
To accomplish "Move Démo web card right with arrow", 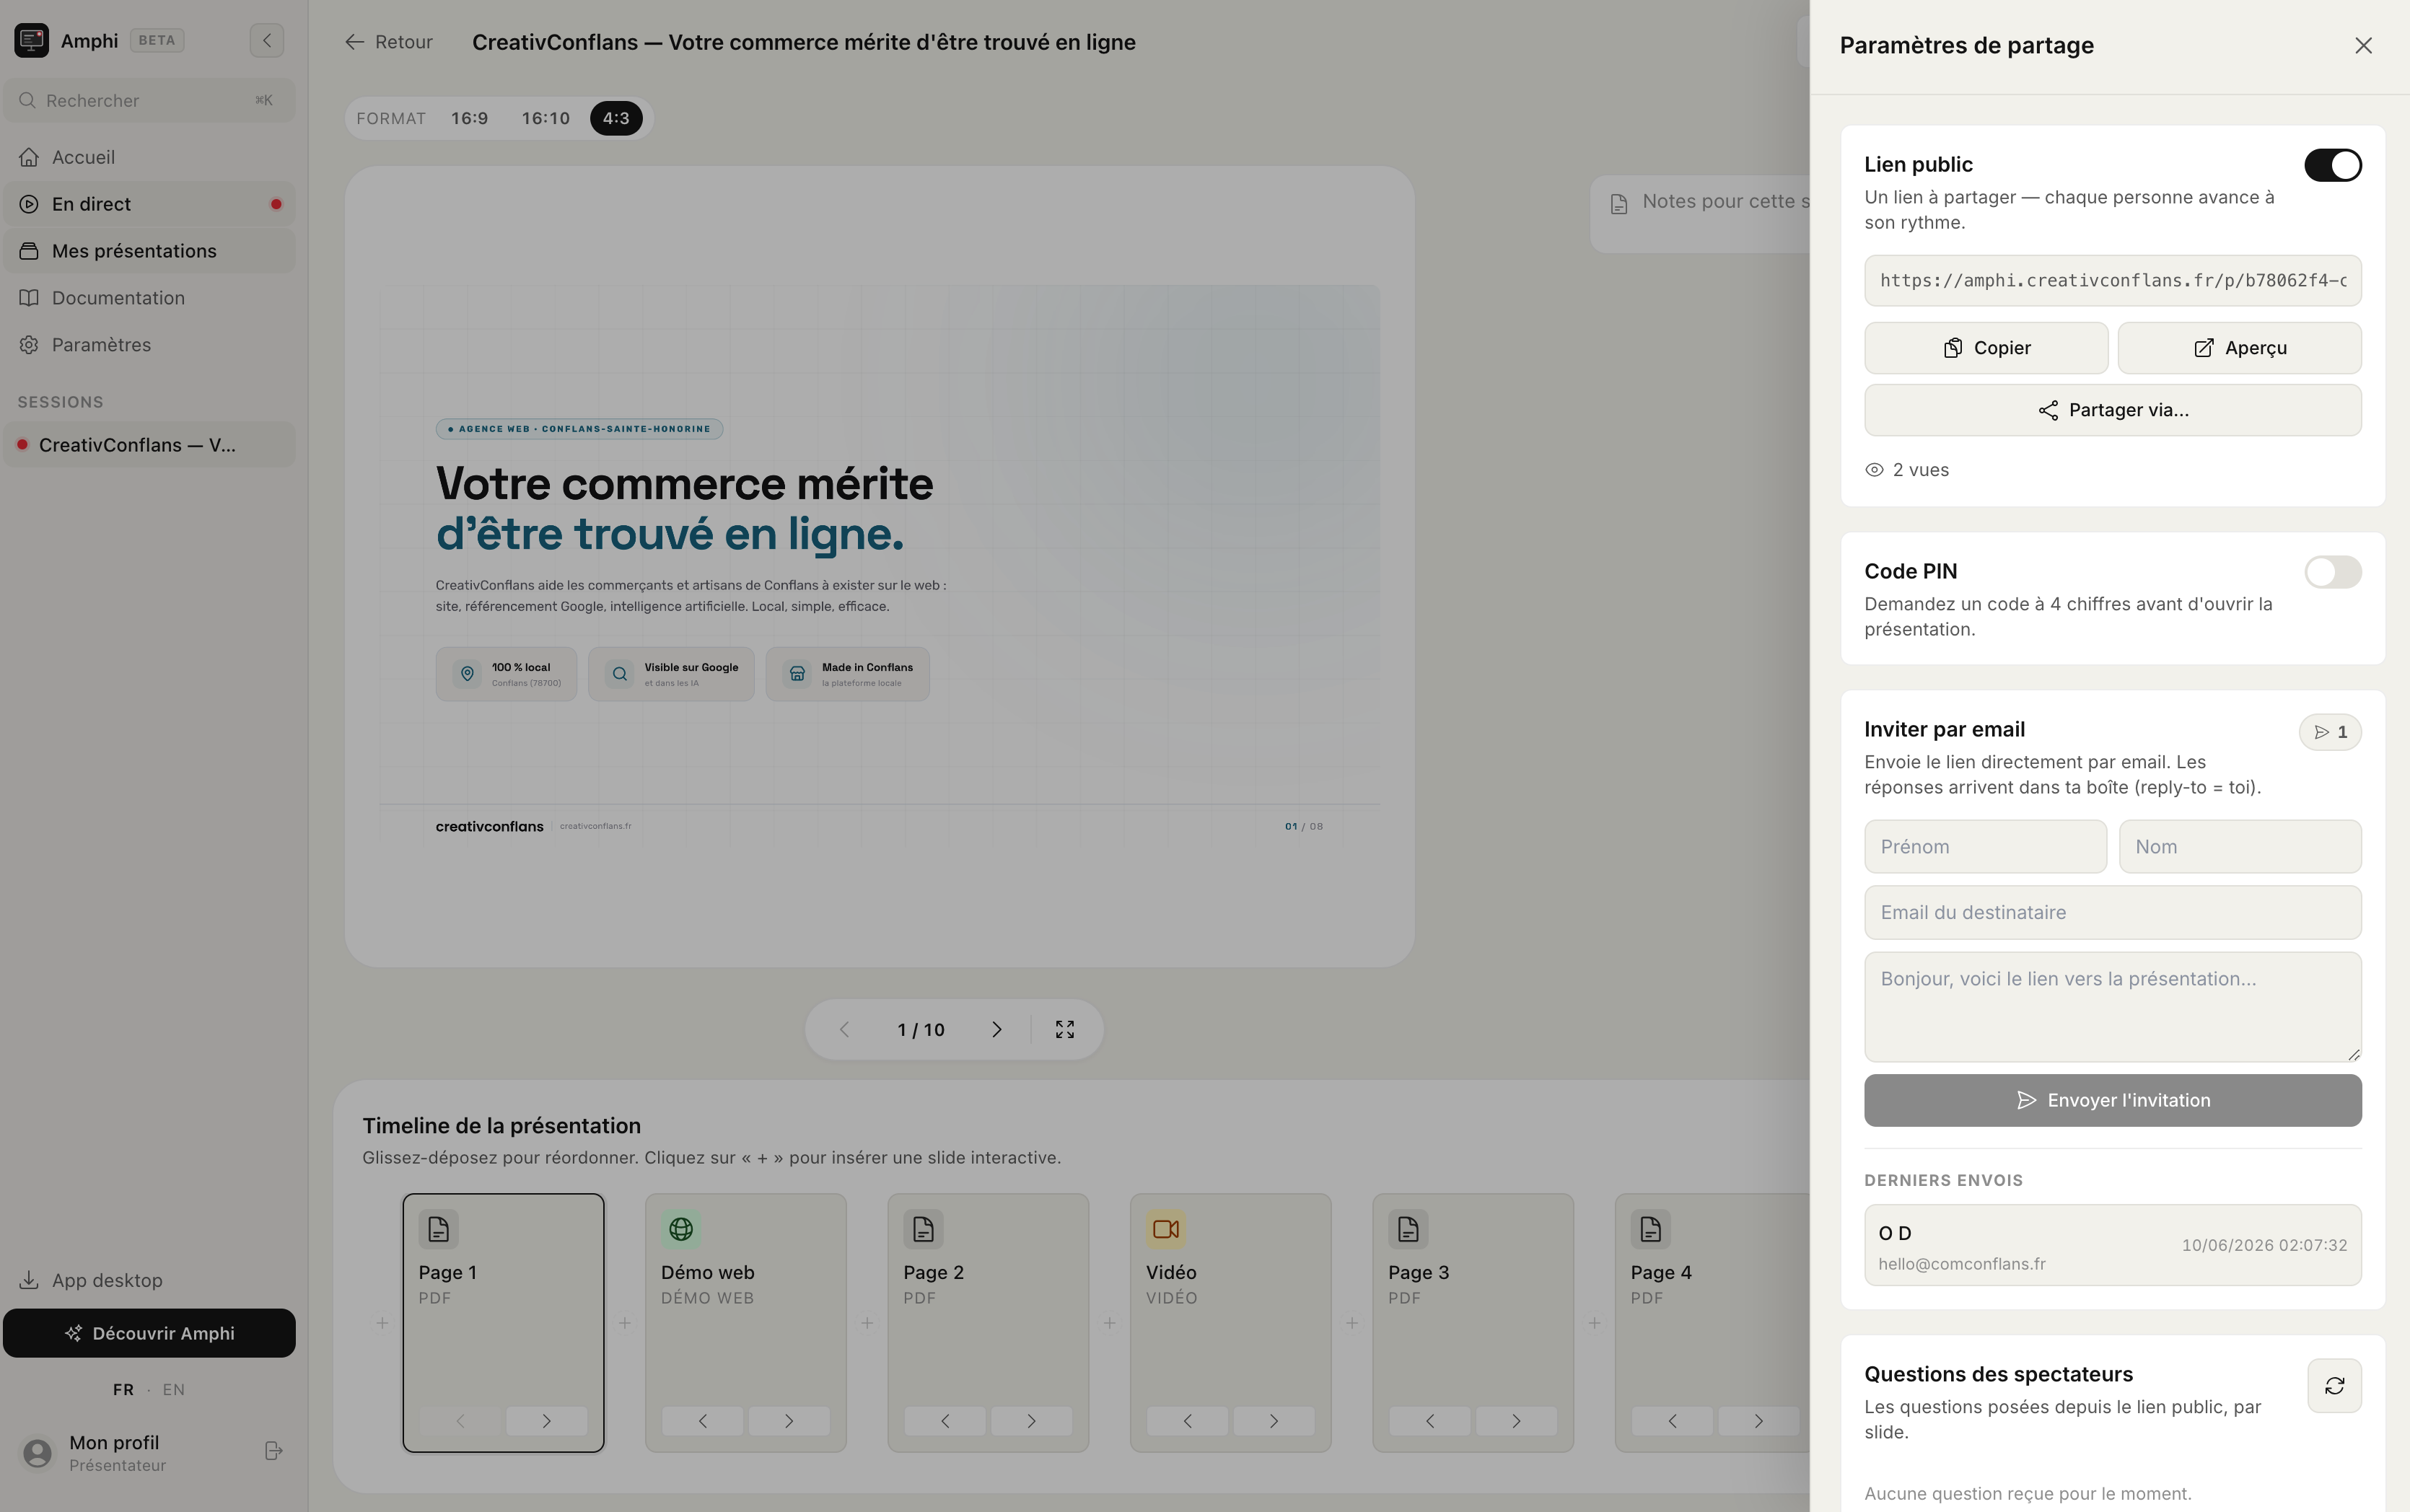I will pyautogui.click(x=789, y=1421).
